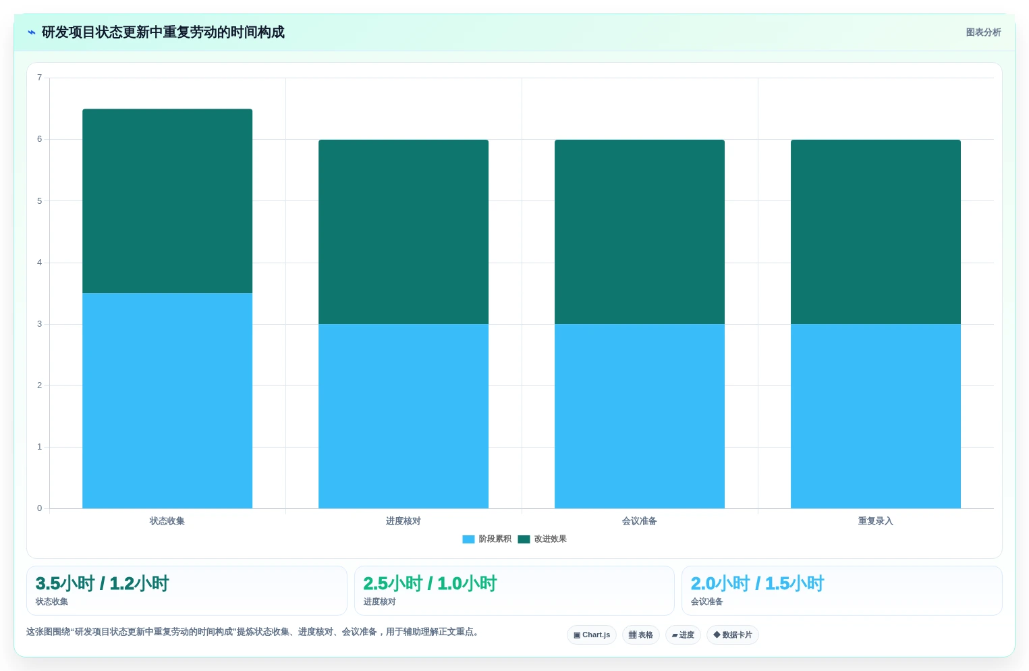Toggle the 改进效果 legend color box
This screenshot has width=1029, height=671.
[x=524, y=539]
